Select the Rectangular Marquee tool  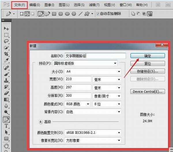tap(6, 35)
